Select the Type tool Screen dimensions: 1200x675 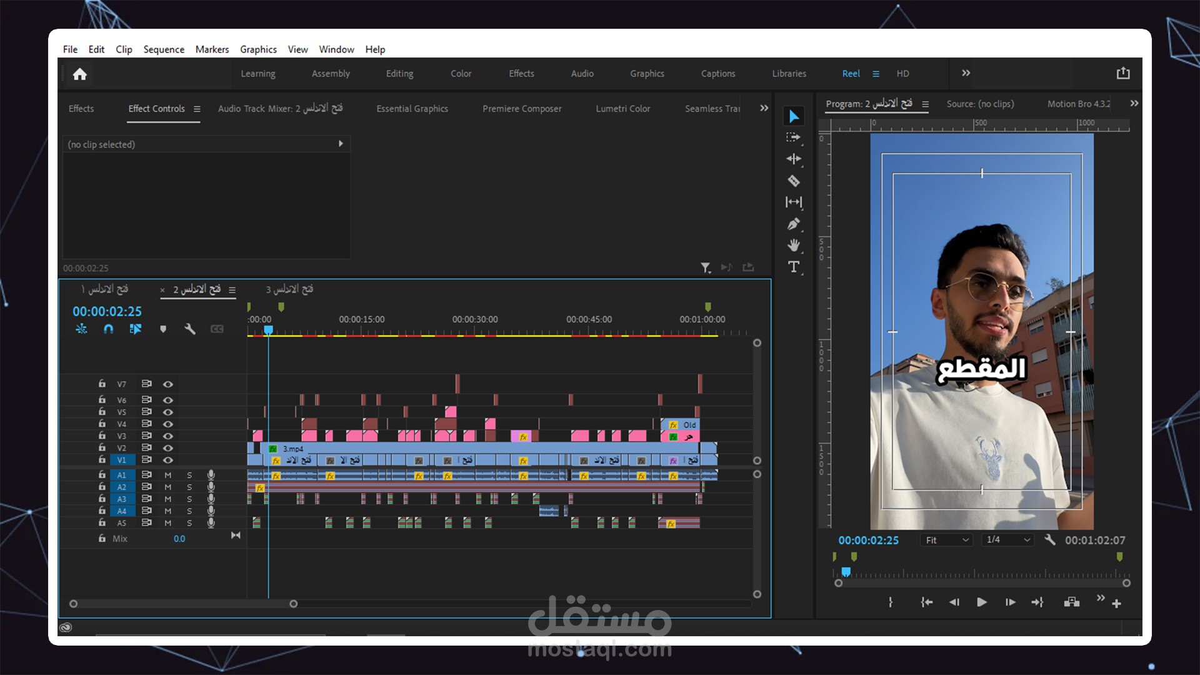point(794,267)
